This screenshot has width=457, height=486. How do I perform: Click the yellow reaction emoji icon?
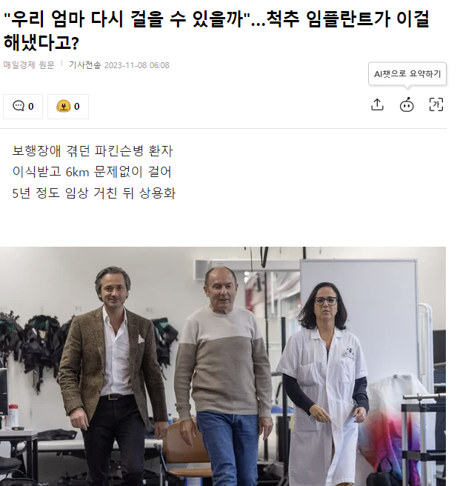click(x=63, y=106)
